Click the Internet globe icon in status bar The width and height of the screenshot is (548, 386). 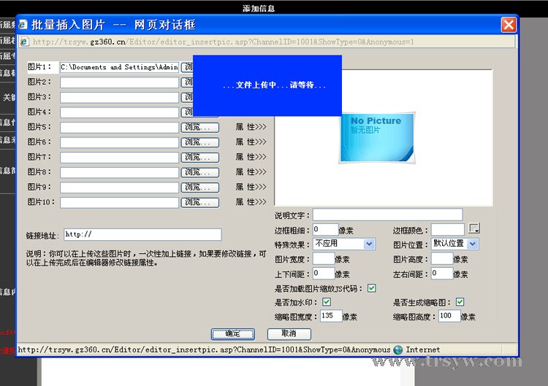coord(398,350)
